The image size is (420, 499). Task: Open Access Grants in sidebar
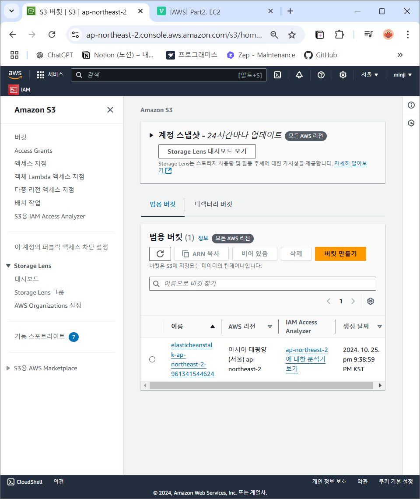[x=33, y=151]
